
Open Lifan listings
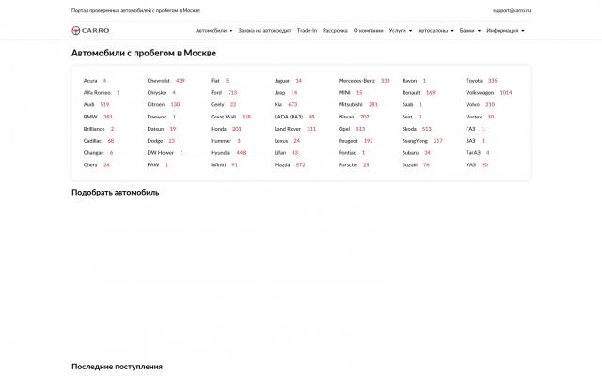pos(280,152)
